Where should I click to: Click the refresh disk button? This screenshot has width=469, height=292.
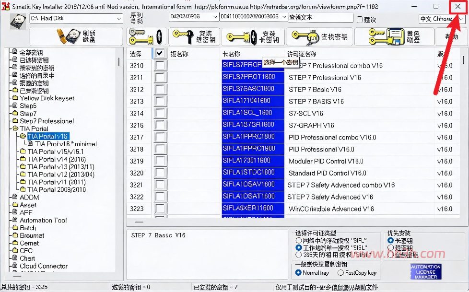[76, 36]
